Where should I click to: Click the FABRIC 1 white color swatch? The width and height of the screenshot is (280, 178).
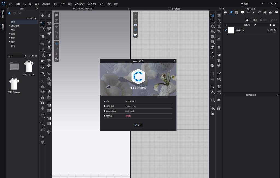tap(231, 30)
